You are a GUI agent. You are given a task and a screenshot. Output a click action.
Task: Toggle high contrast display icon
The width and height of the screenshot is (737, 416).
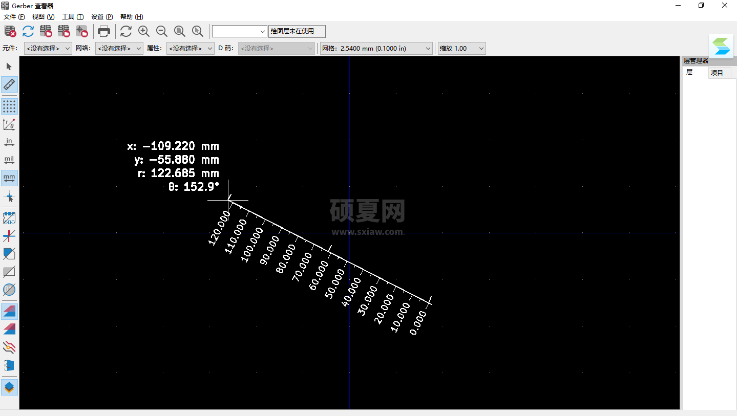coord(9,347)
